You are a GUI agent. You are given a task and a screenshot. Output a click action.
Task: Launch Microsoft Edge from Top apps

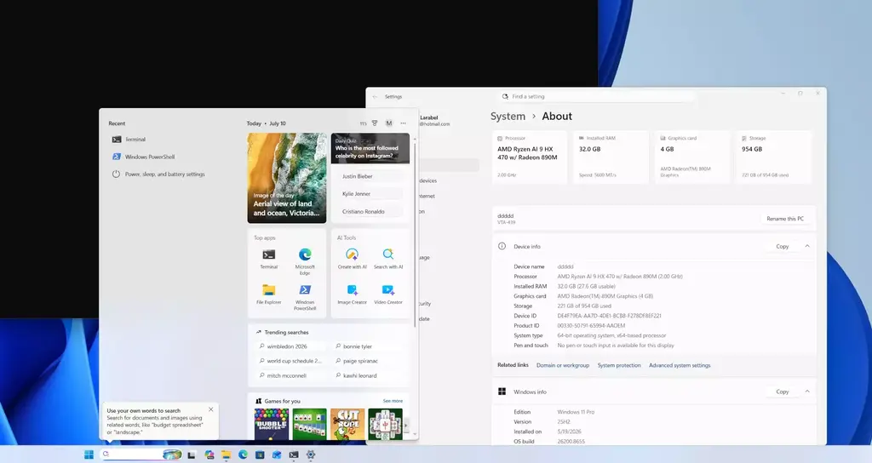[x=305, y=261]
